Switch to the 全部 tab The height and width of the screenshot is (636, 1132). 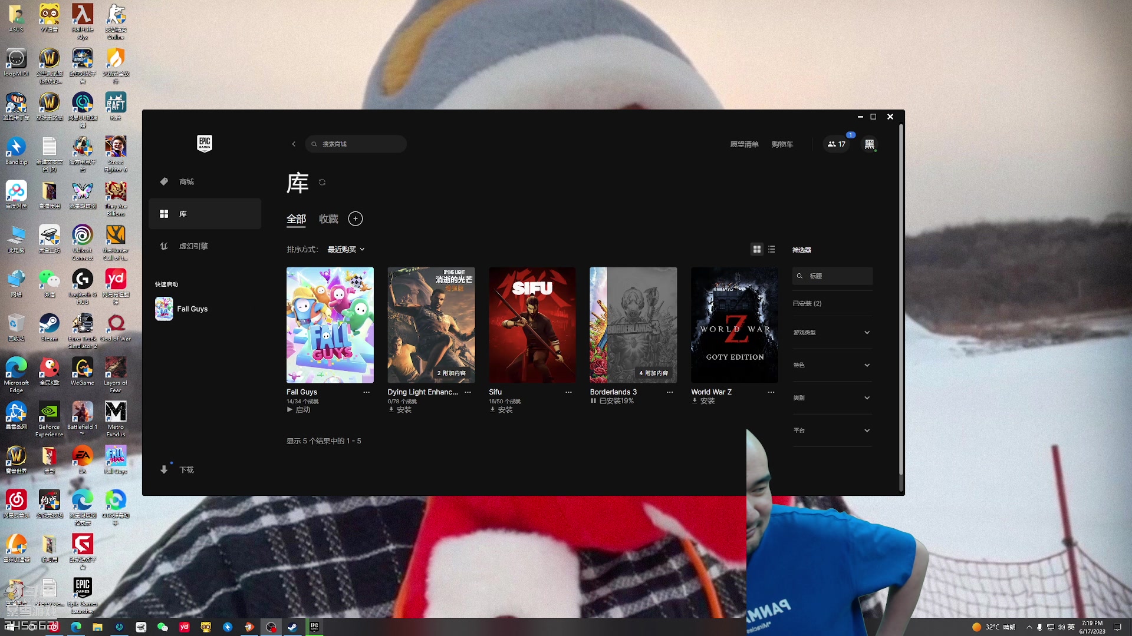pos(297,219)
